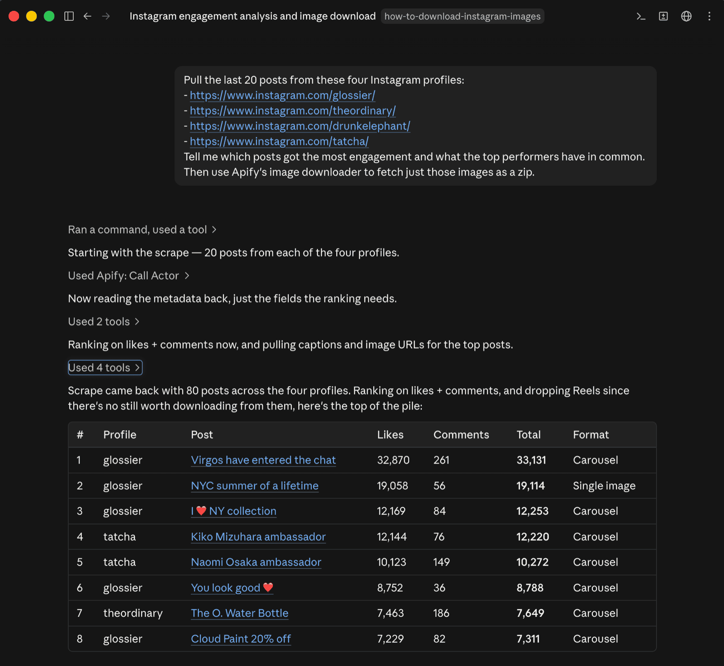Screen dimensions: 724x666
Task: Click the comments value 149
Action: click(x=442, y=562)
